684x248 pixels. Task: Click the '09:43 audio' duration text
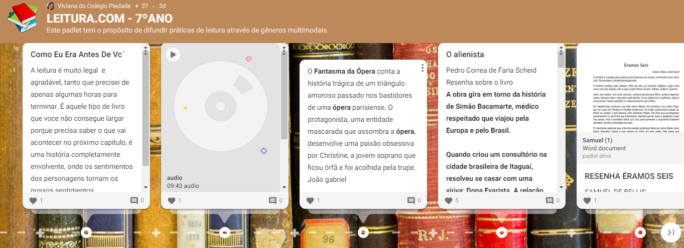tap(183, 185)
